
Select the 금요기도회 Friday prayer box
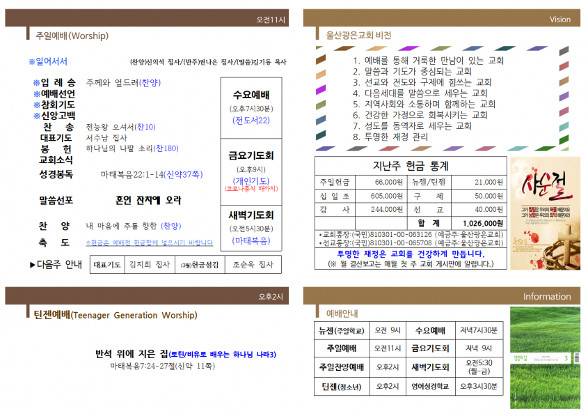click(x=251, y=171)
